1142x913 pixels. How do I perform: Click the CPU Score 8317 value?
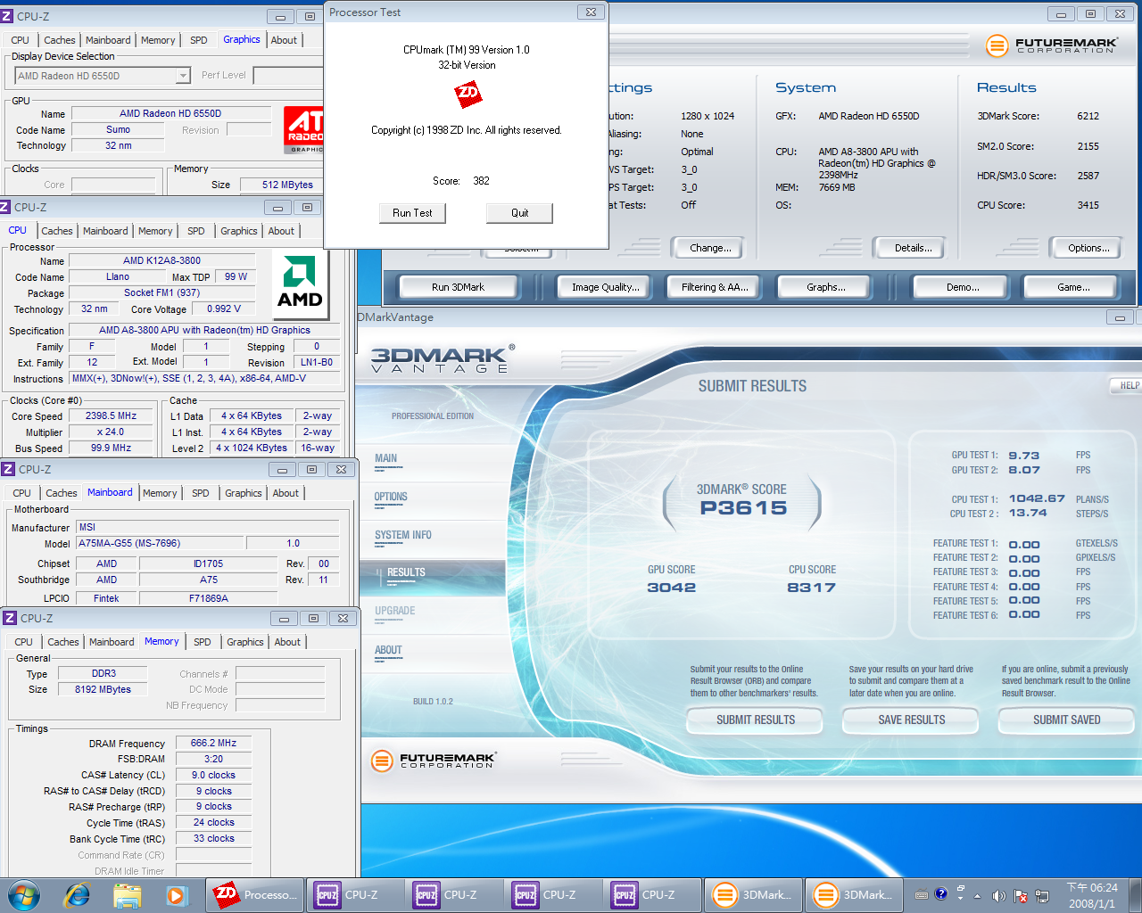pos(811,588)
